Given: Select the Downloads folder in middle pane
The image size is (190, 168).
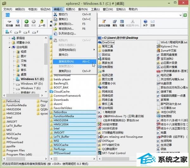Looking at the screenshot, I should coord(61,100).
